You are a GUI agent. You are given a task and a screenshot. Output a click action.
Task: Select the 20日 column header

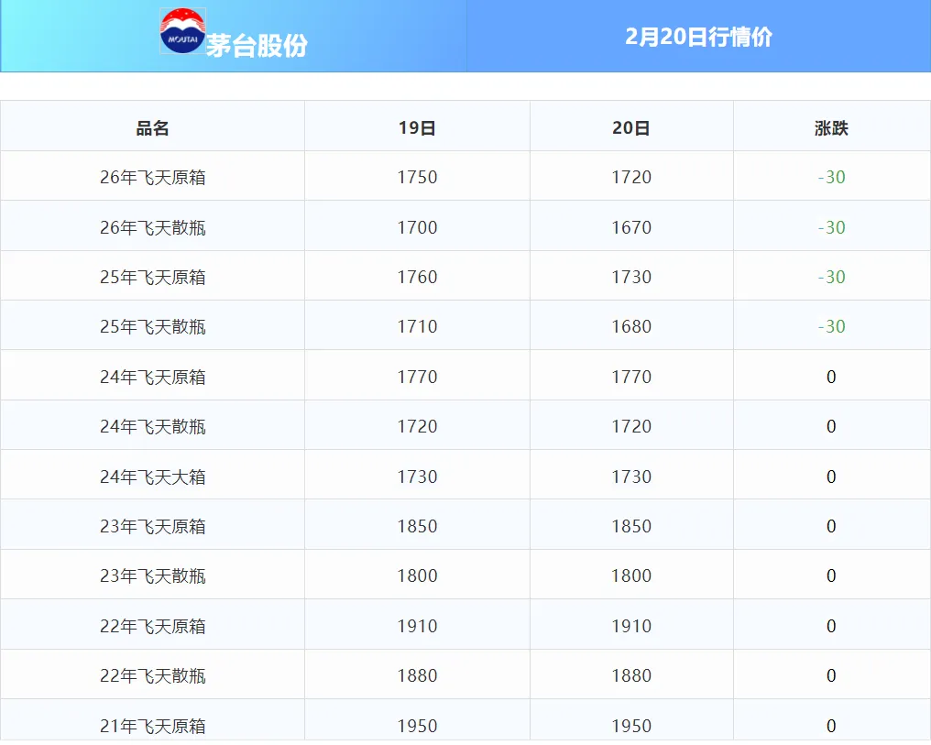[631, 128]
